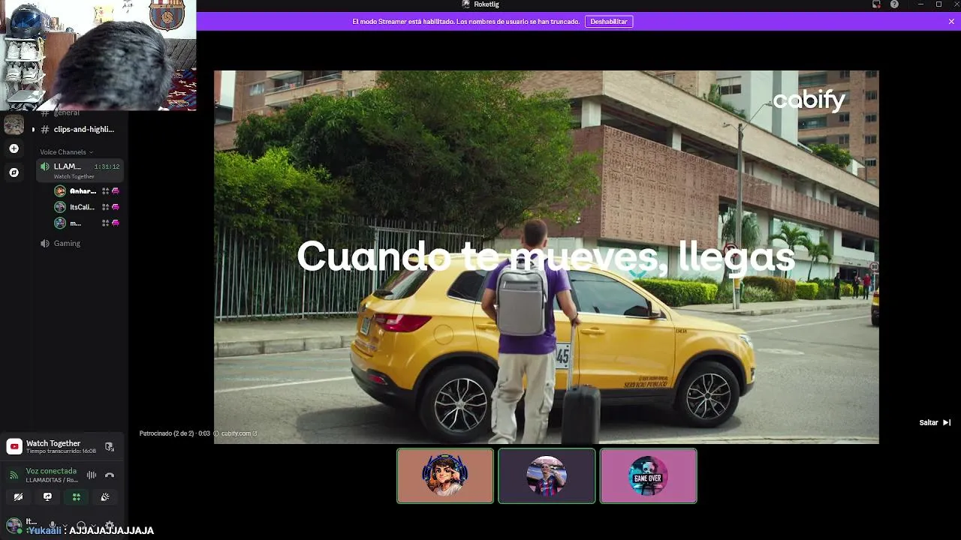
Task: Click the YouTube Watch Together activity icon
Action: [14, 447]
